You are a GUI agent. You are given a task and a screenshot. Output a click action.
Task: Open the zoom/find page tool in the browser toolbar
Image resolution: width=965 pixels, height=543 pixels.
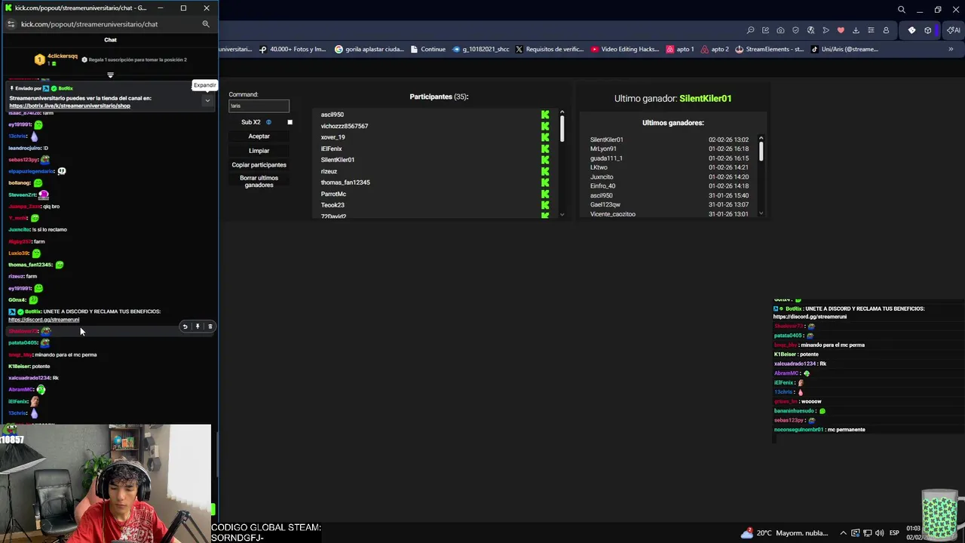pyautogui.click(x=750, y=30)
